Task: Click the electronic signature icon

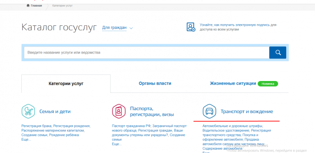Action: coord(191,27)
